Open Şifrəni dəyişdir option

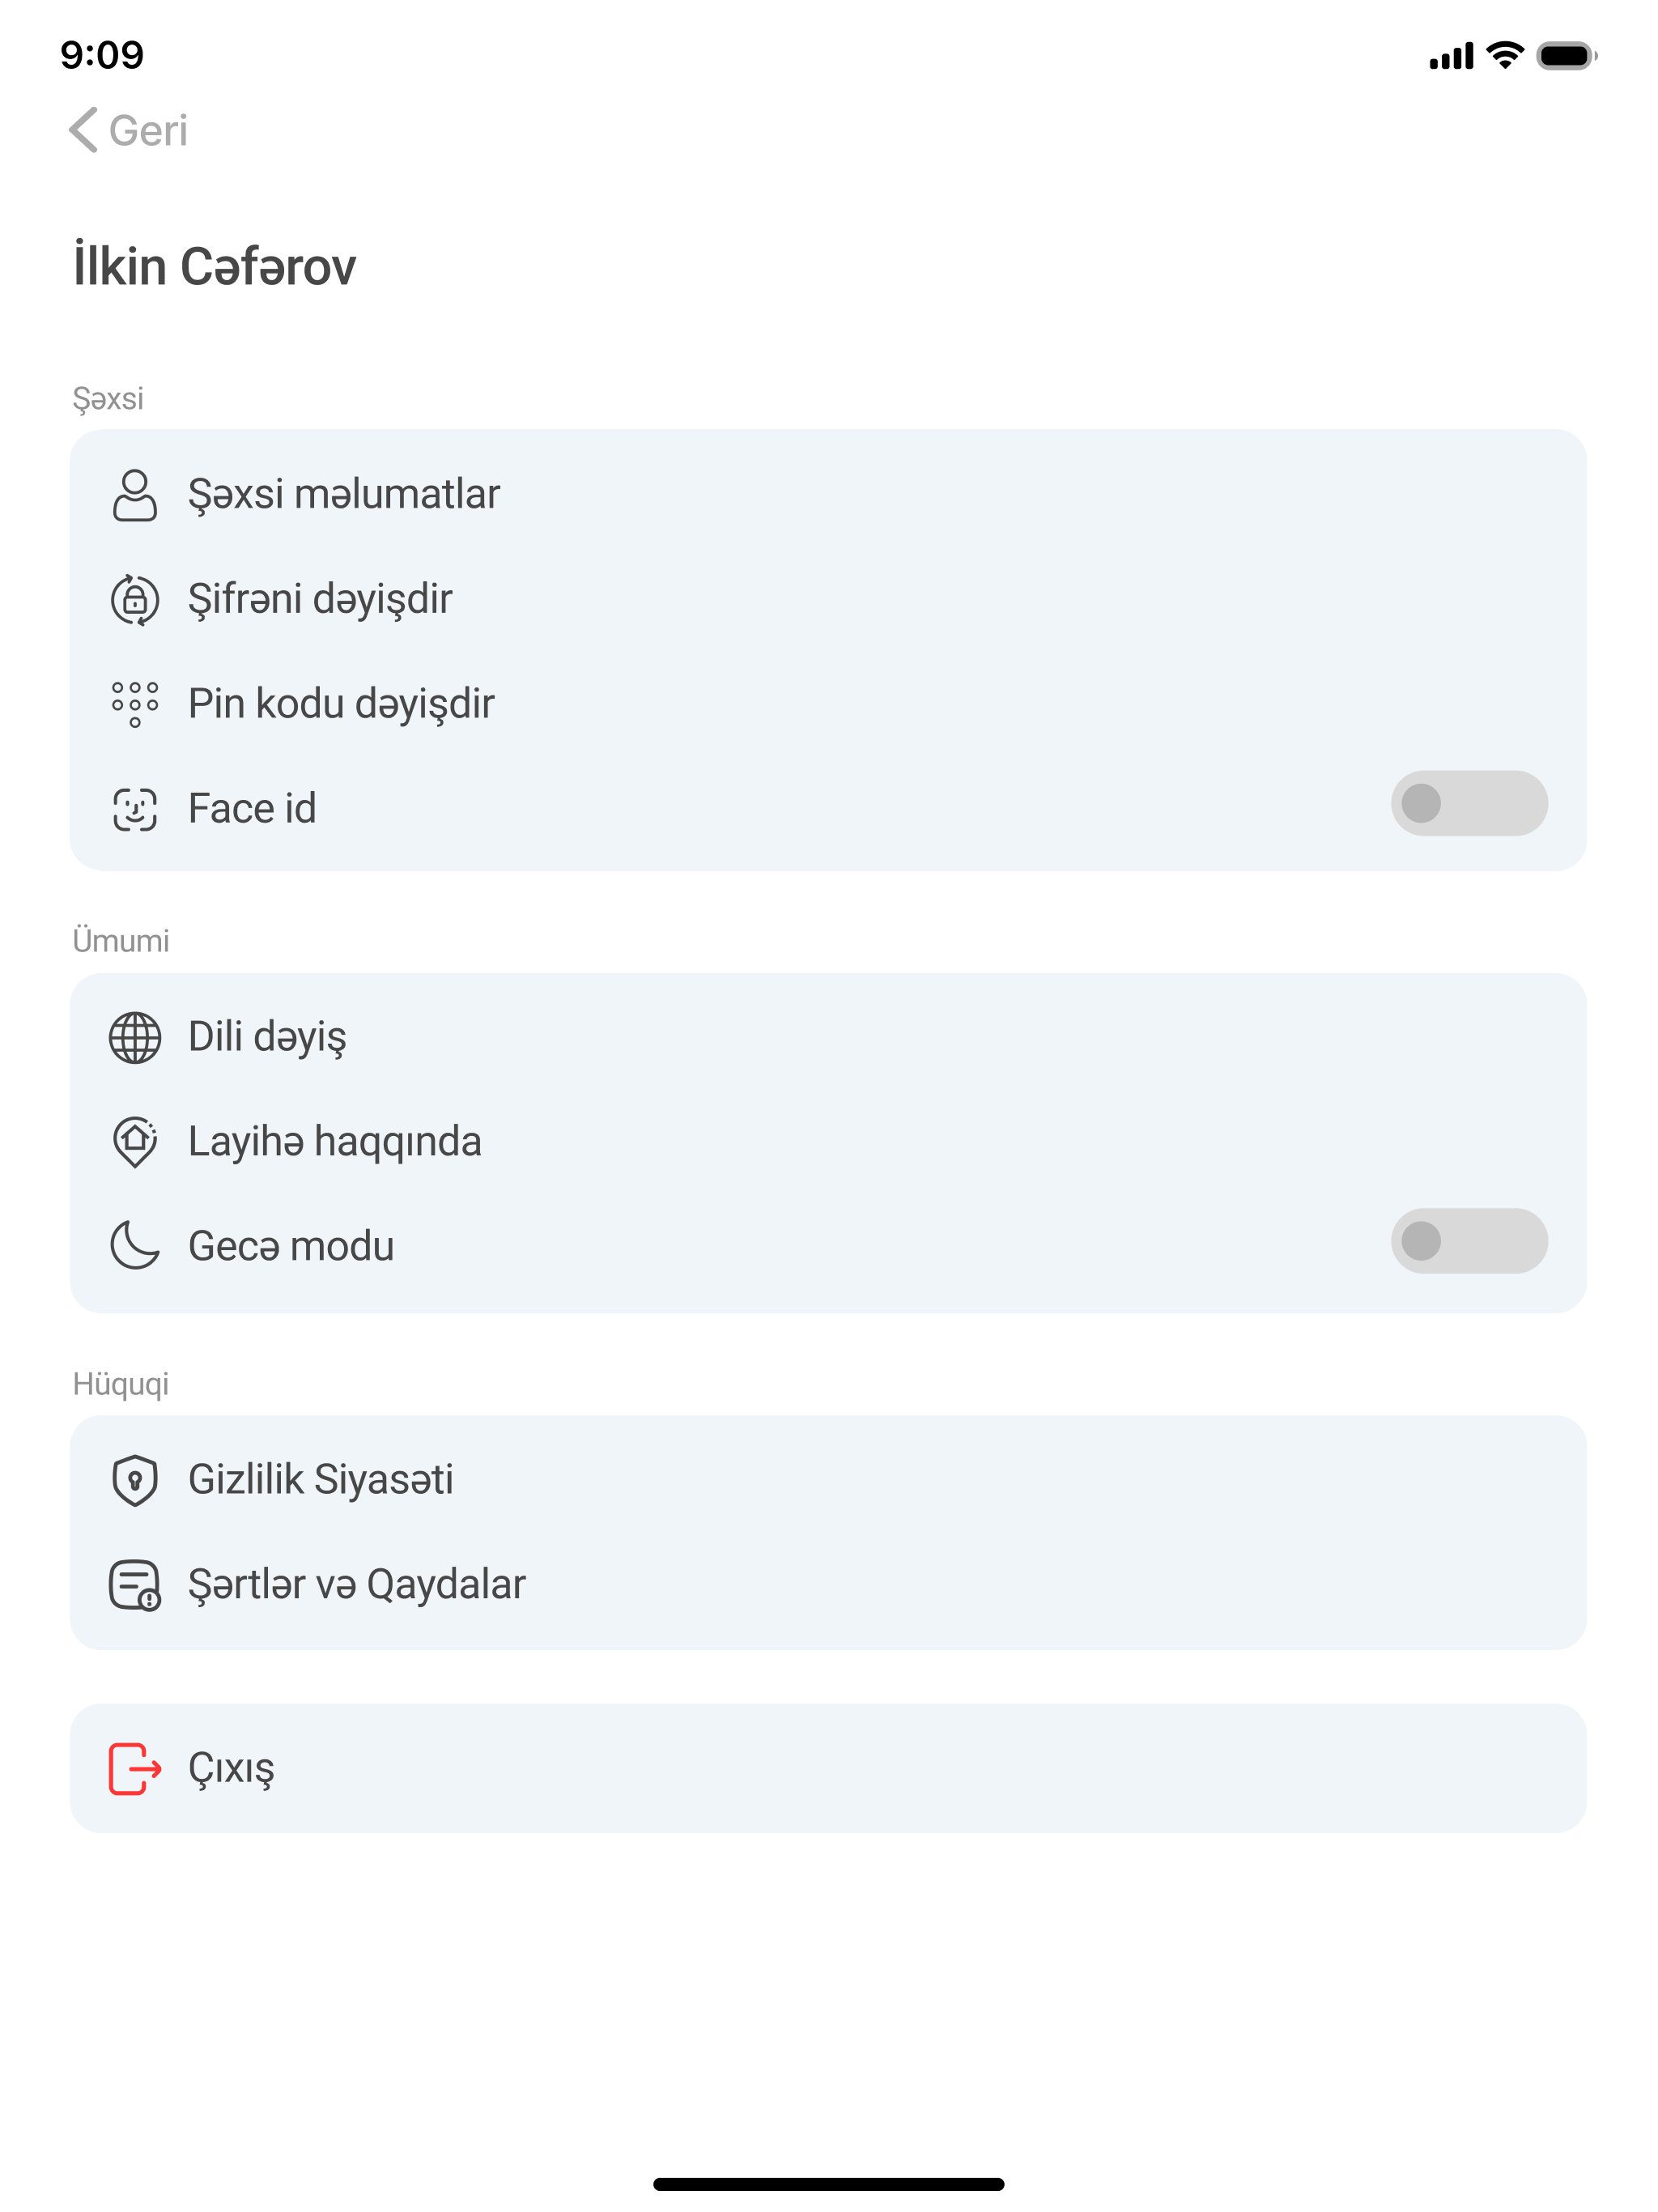click(828, 600)
